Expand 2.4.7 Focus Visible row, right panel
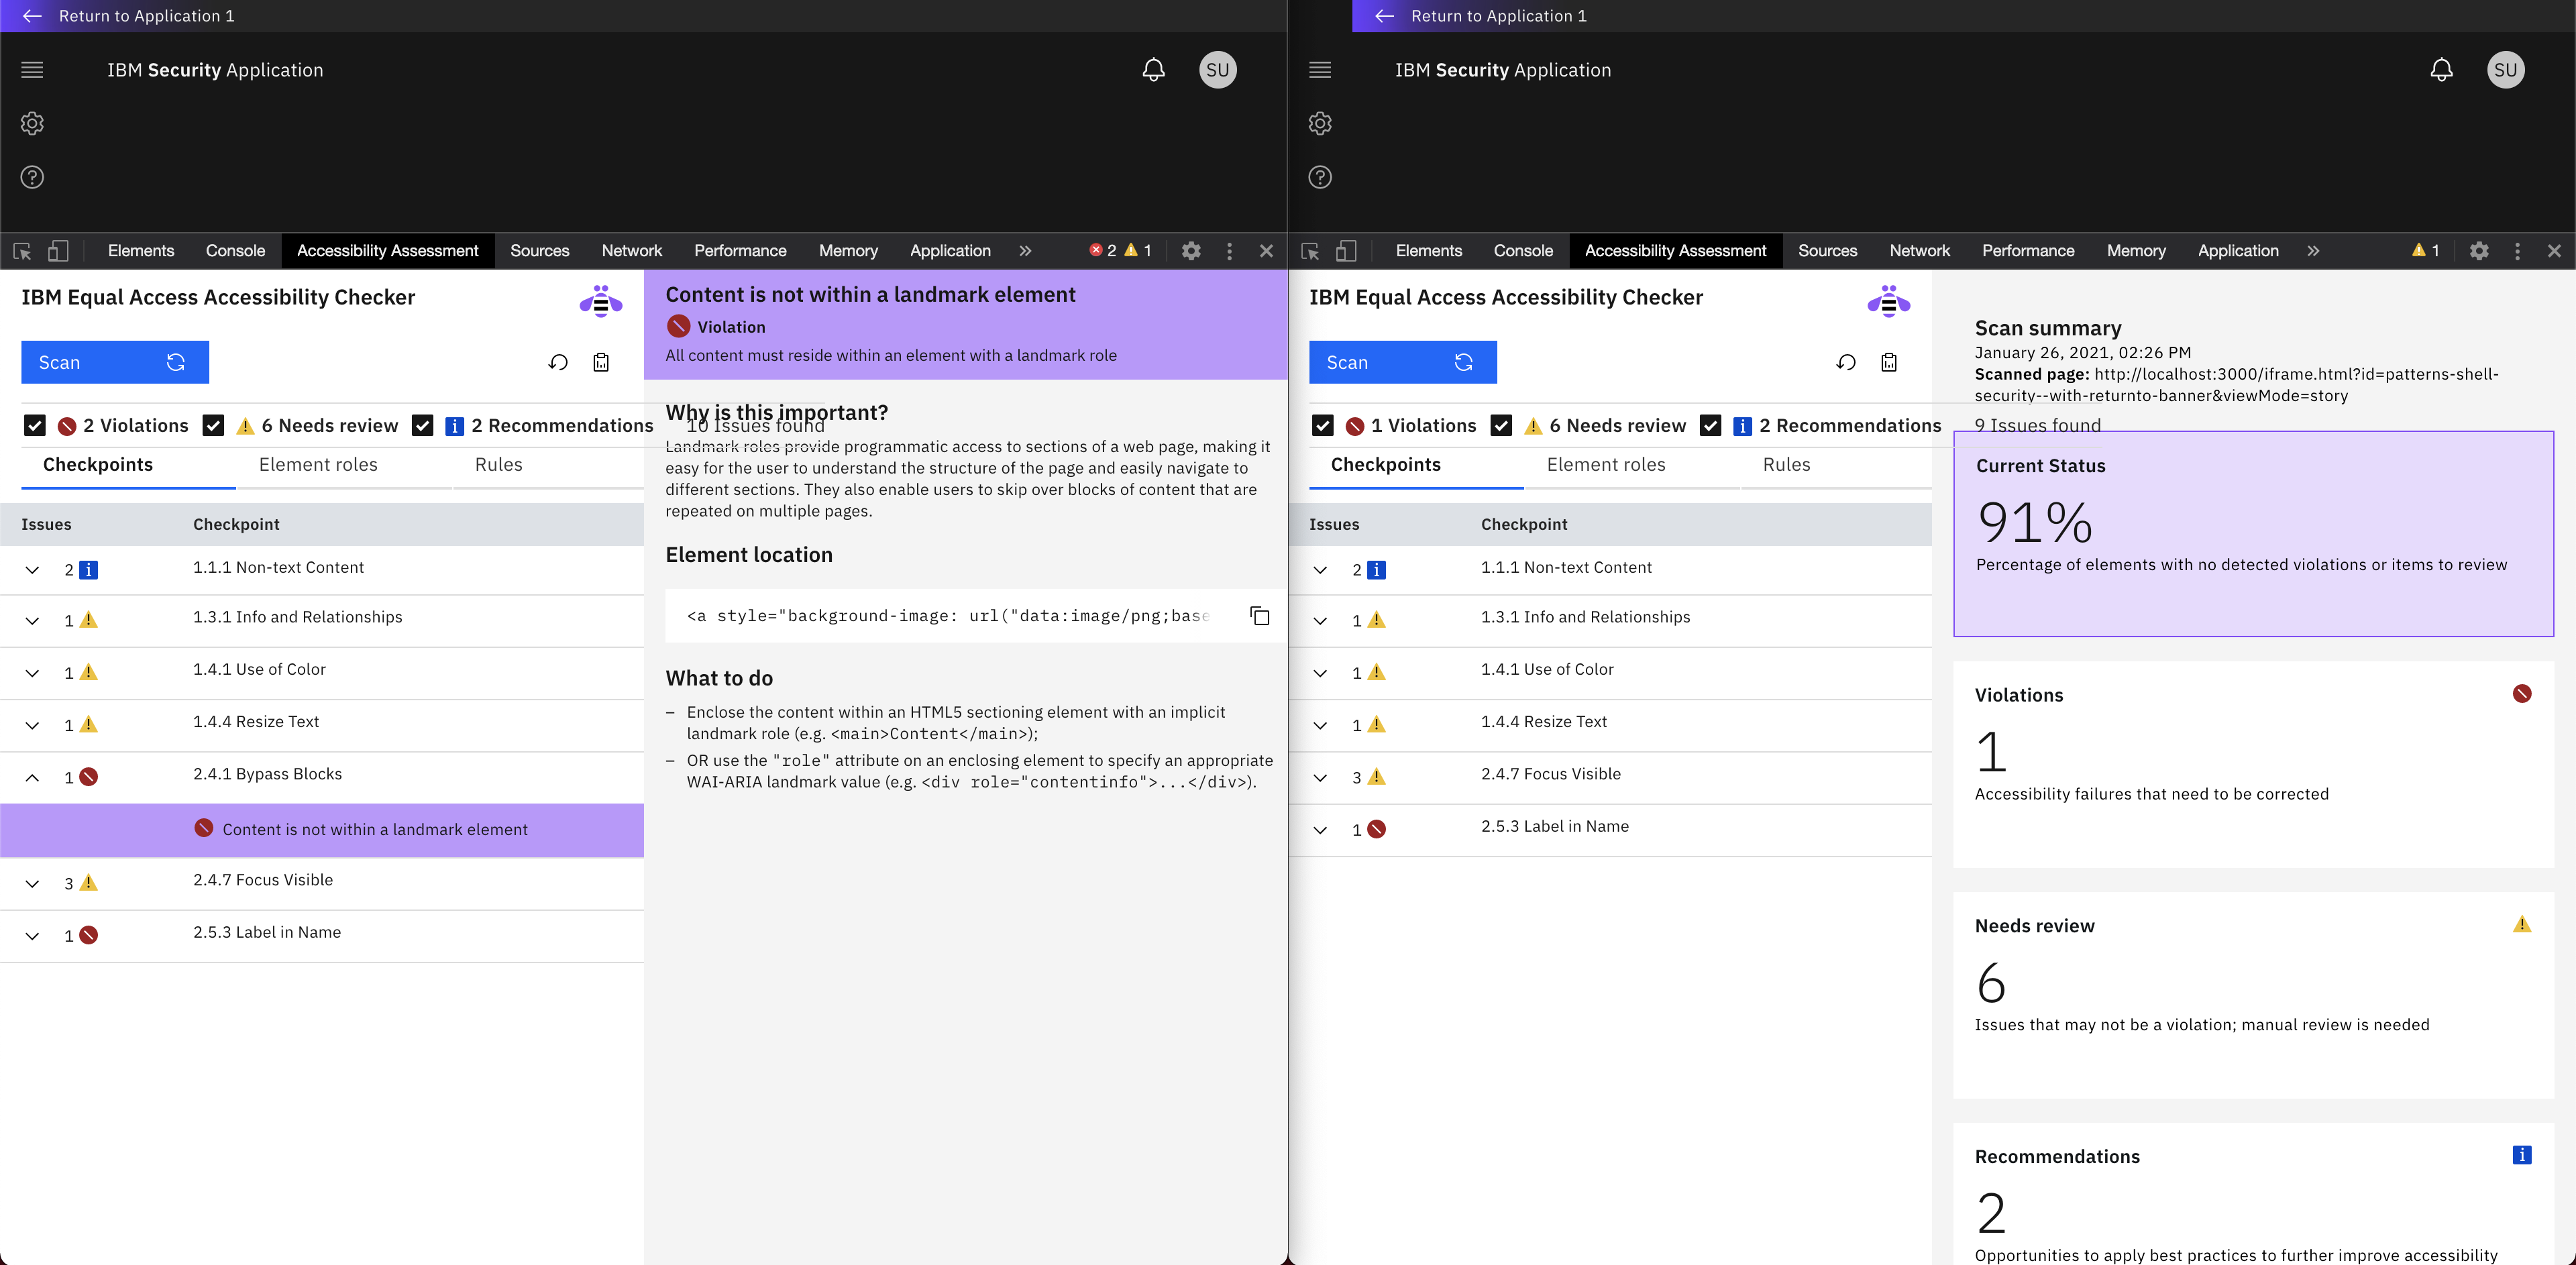Viewport: 2576px width, 1265px height. [1320, 777]
